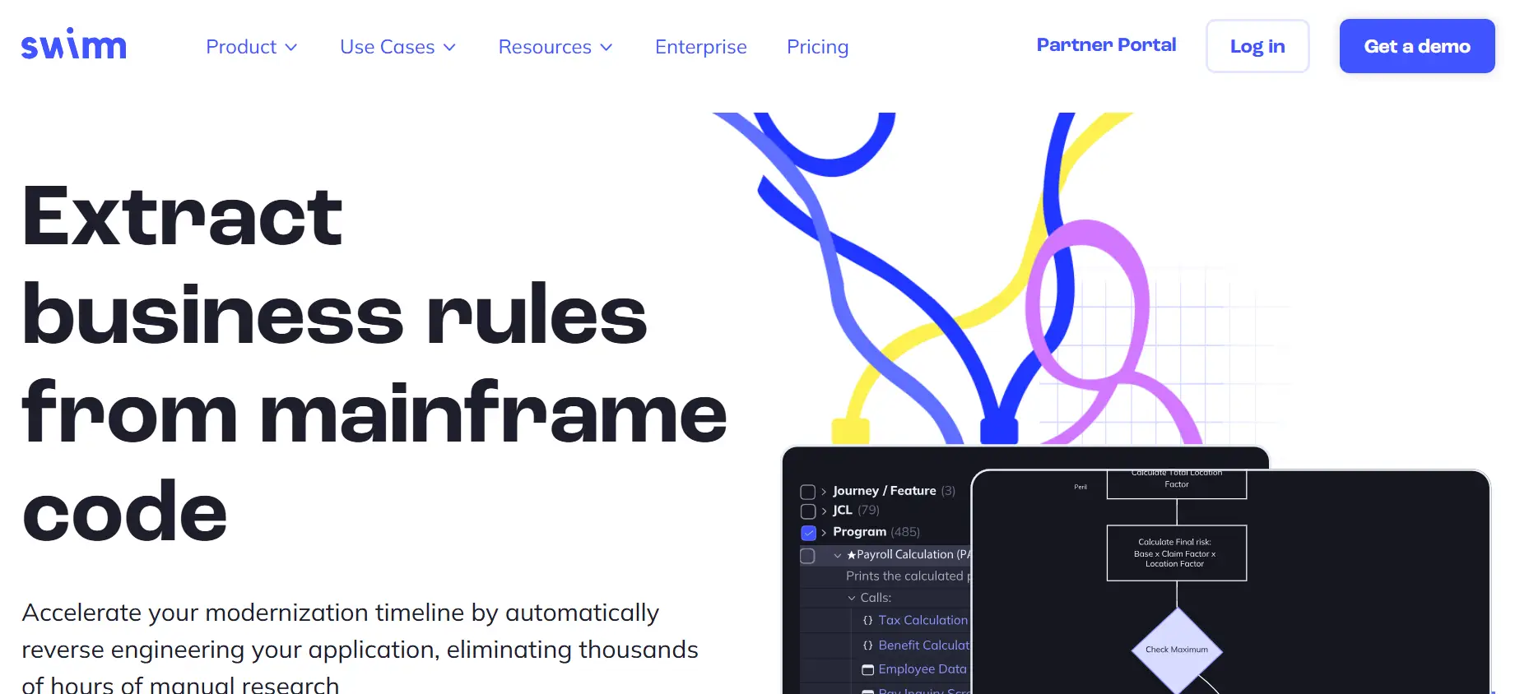Open the Use Cases dropdown menu
This screenshot has width=1529, height=694.
[397, 47]
